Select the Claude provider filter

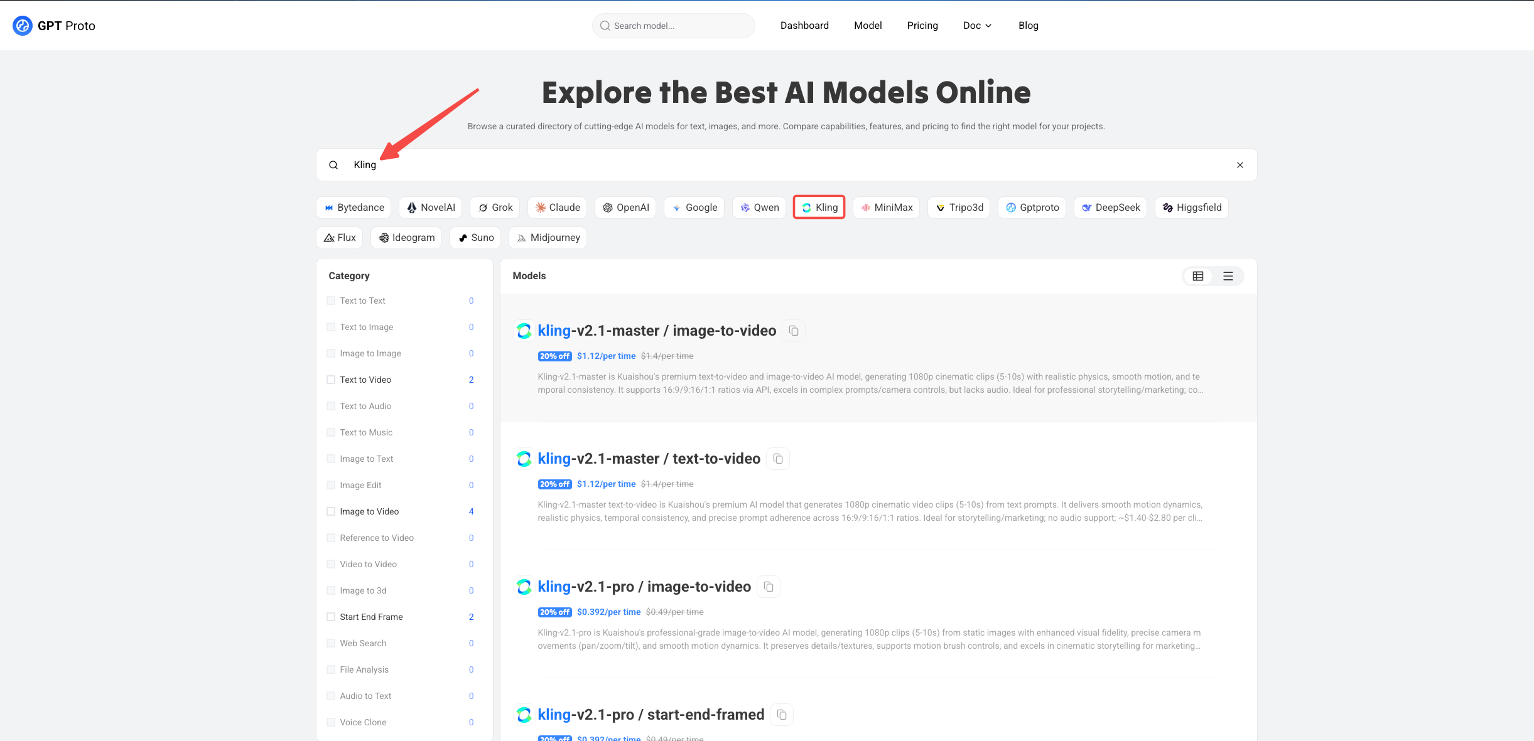click(557, 208)
